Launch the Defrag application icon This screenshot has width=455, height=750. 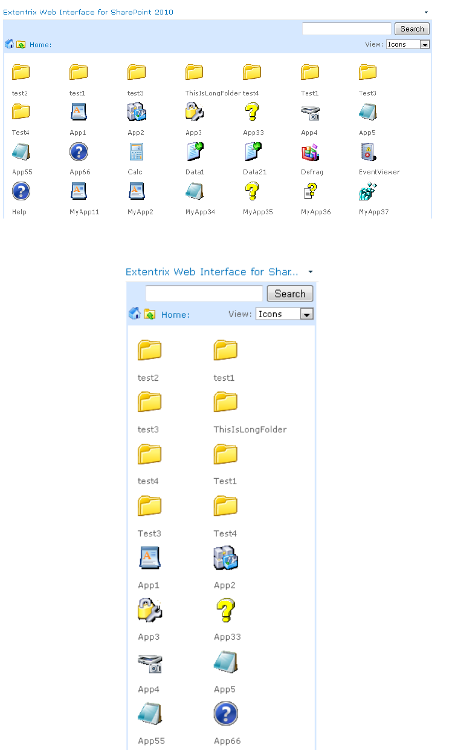pyautogui.click(x=310, y=152)
